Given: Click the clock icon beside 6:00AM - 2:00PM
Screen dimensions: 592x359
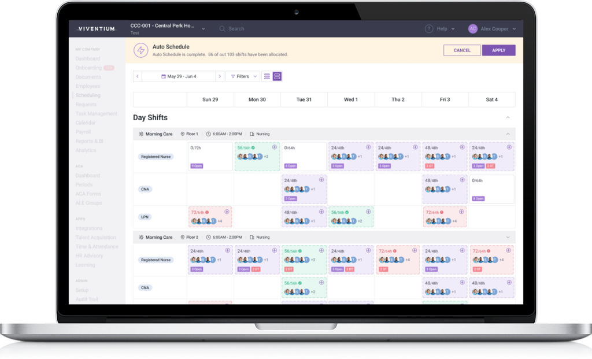Looking at the screenshot, I should [208, 134].
